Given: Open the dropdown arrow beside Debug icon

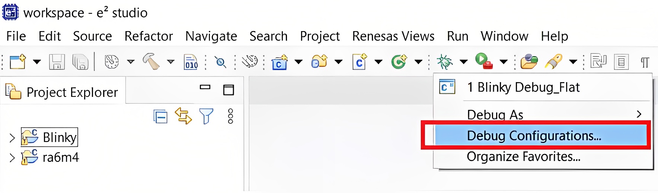Looking at the screenshot, I should pos(463,62).
